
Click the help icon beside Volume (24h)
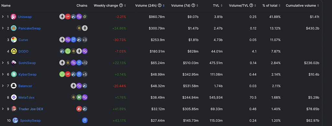[x=160, y=6]
